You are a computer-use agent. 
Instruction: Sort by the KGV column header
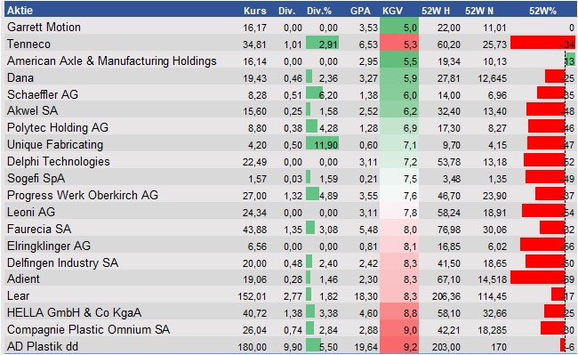392,11
